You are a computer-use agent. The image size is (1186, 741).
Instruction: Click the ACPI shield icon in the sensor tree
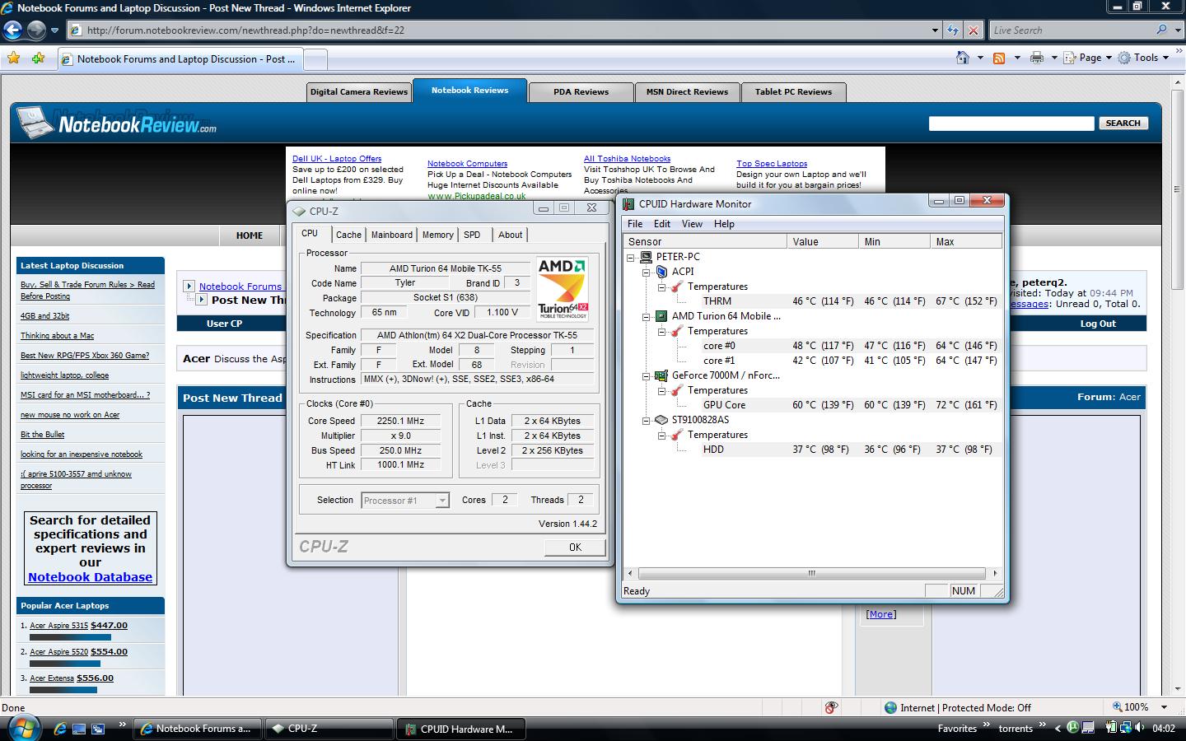coord(661,272)
